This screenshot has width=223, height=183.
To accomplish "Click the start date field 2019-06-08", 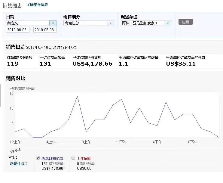I will [18, 30].
